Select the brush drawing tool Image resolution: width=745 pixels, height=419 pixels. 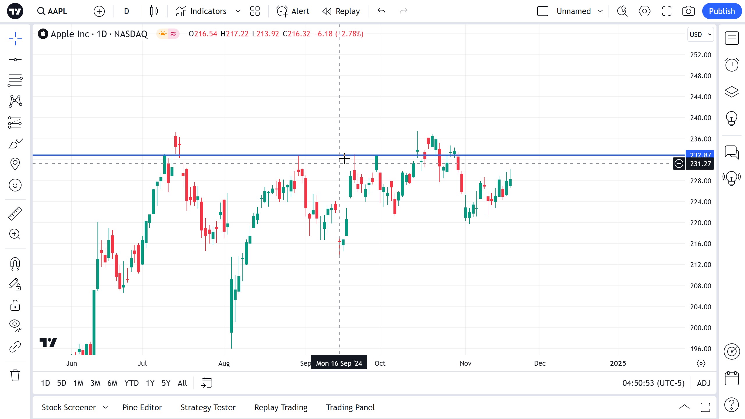pos(15,143)
